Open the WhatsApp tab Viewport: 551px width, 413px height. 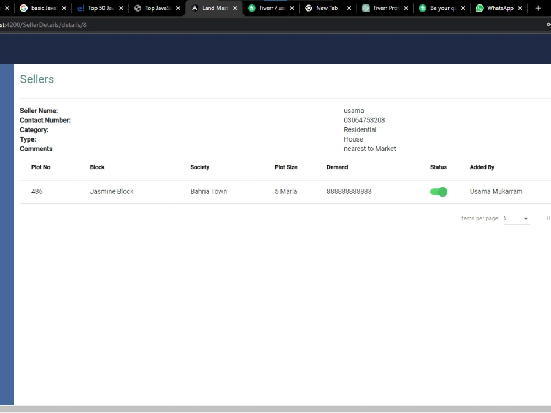click(499, 8)
